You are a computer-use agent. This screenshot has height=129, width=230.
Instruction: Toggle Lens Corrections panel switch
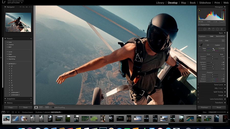198,99
